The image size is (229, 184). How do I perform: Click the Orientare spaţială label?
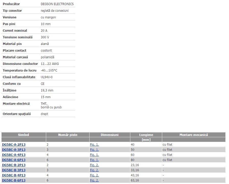pos(17,114)
